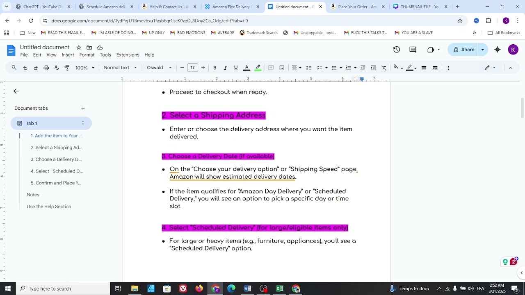Open the editing mode dropdown
525x295 pixels.
tap(490, 68)
